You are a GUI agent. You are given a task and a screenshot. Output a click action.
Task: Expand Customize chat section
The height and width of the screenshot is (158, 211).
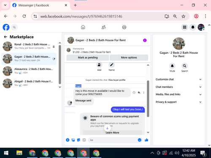[179, 79]
